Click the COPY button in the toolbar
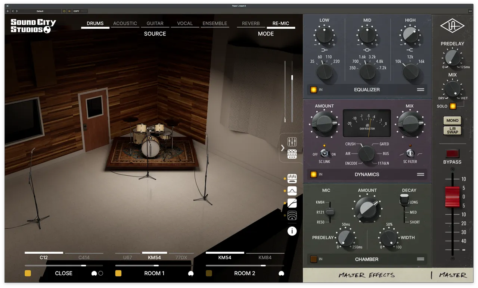This screenshot has height=288, width=478. coord(77,11)
